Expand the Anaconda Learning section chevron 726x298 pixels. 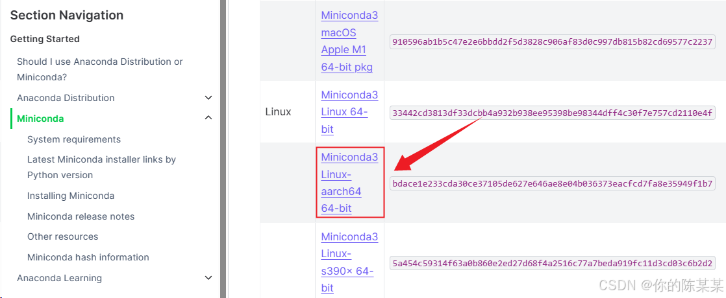(208, 278)
